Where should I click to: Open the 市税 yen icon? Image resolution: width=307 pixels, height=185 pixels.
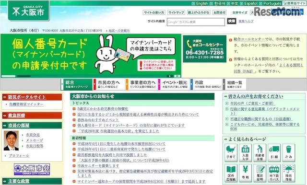point(245,173)
